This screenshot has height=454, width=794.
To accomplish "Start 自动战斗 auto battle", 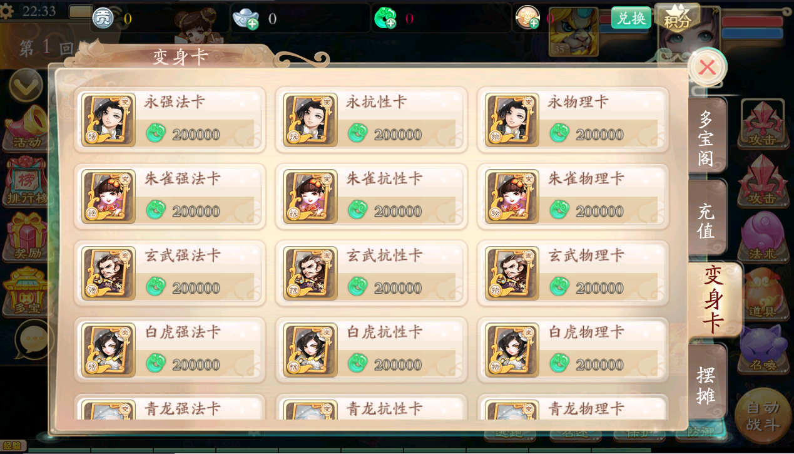I will click(x=763, y=416).
